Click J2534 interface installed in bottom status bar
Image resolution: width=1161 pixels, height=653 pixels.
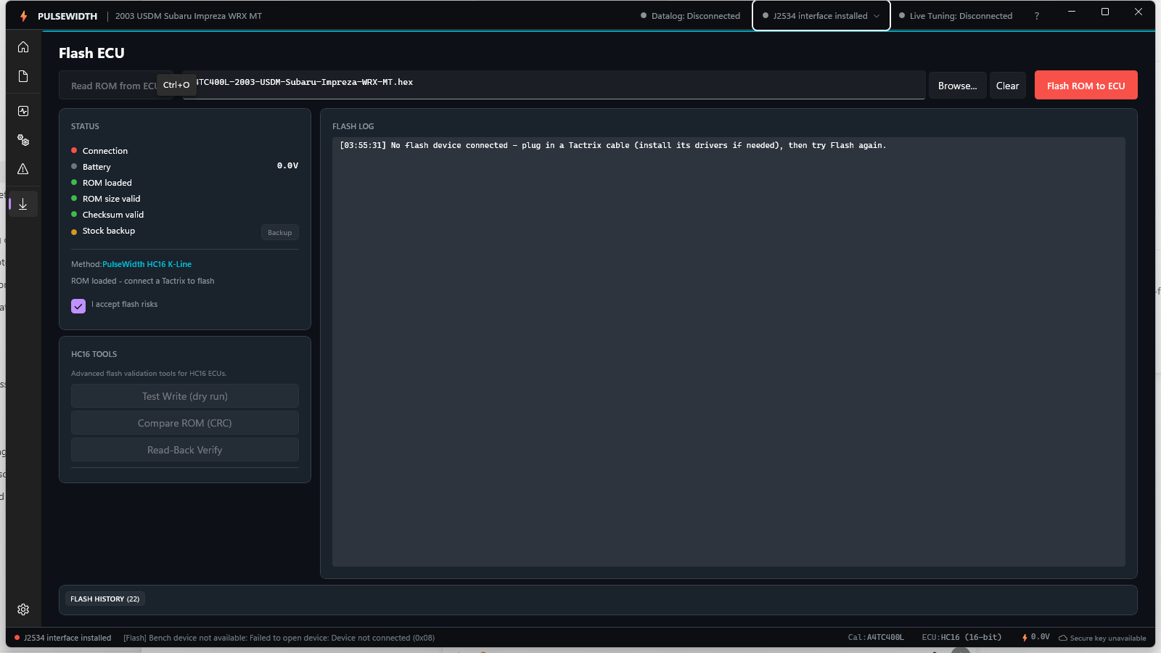tap(62, 638)
